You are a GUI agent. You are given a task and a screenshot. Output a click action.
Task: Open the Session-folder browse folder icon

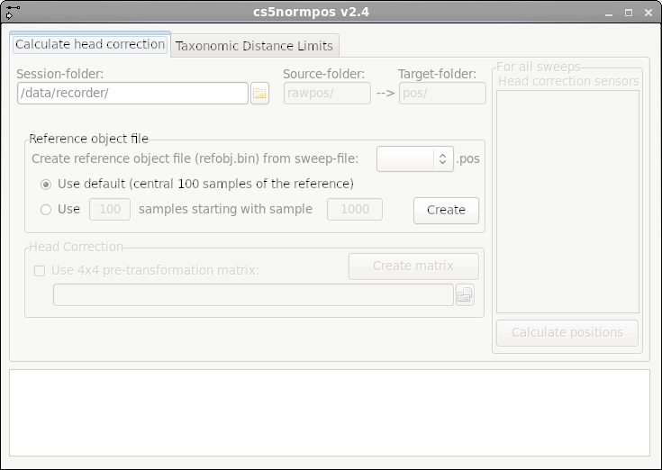tap(259, 94)
